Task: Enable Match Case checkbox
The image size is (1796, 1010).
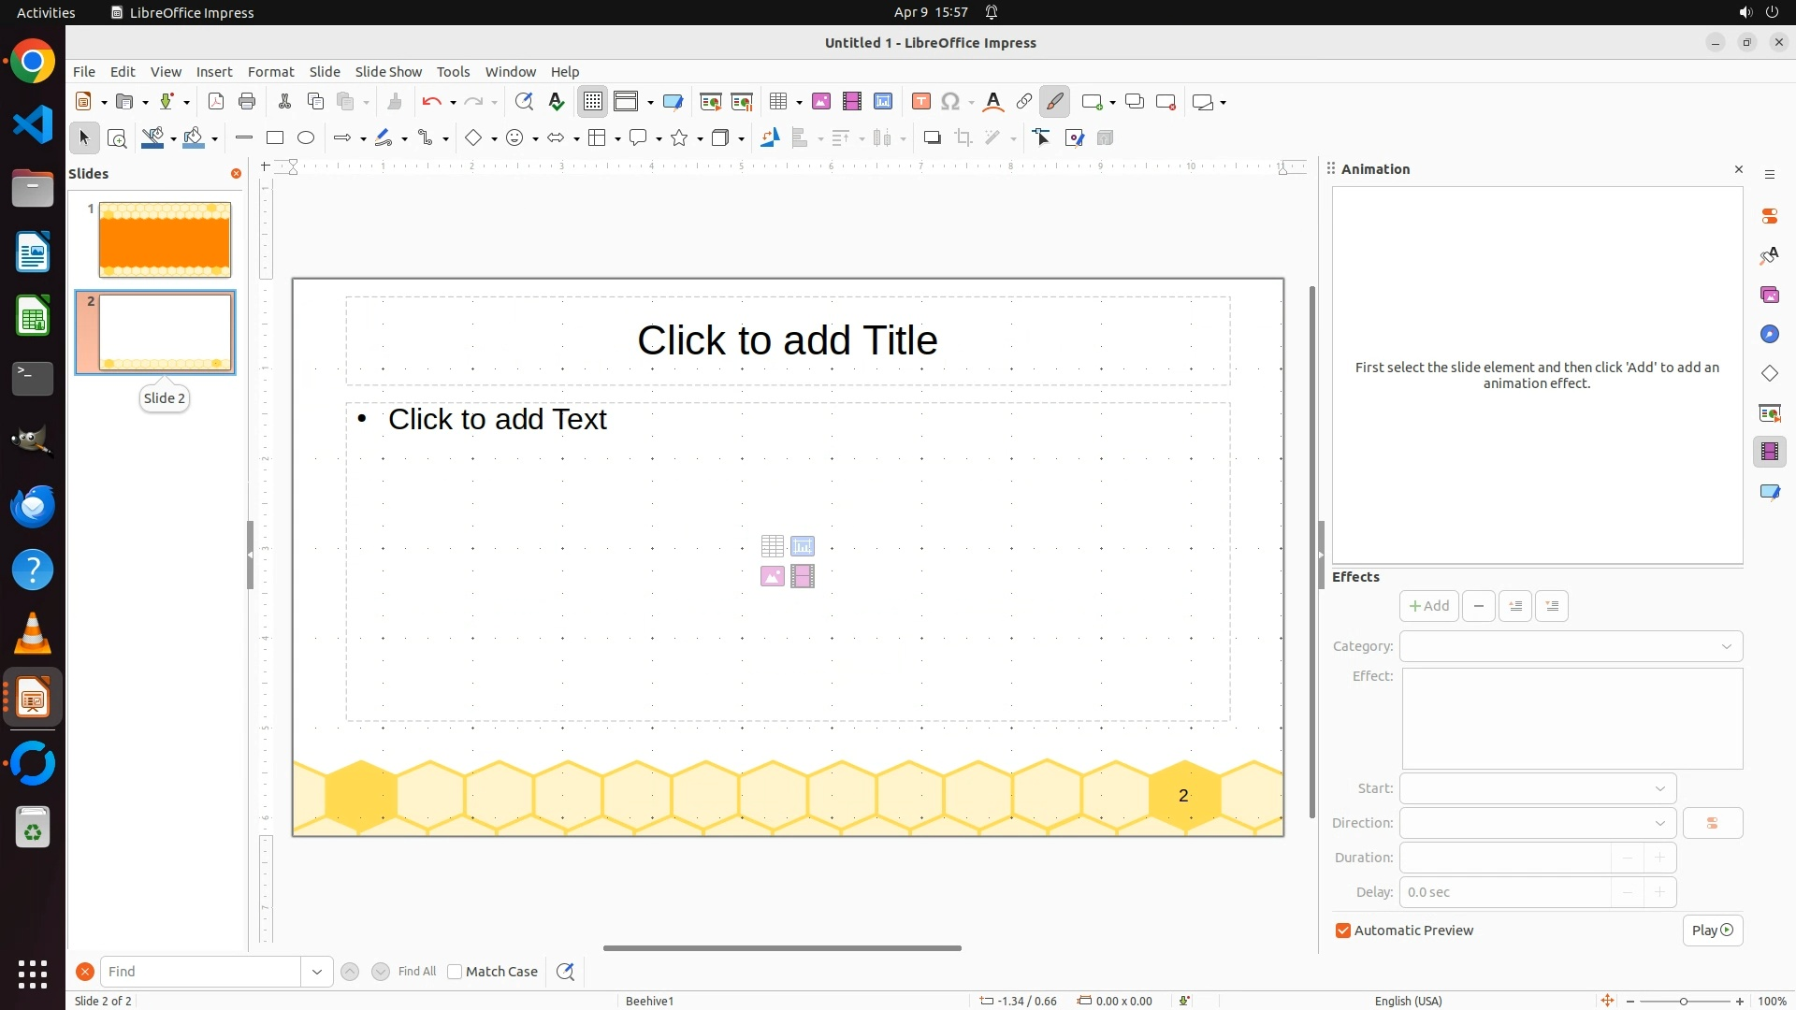Action: coord(455,972)
